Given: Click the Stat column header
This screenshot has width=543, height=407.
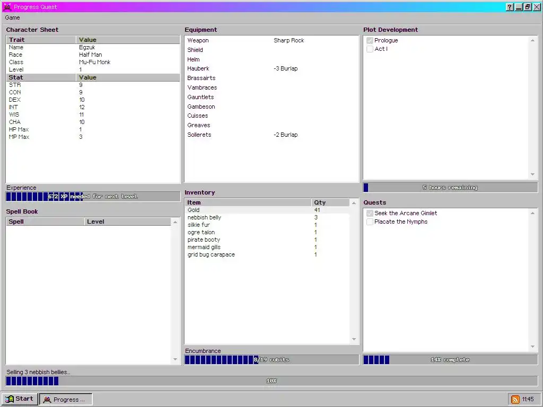Looking at the screenshot, I should pos(41,77).
